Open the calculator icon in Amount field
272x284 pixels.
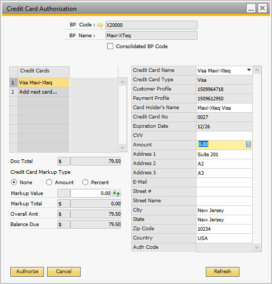[x=248, y=145]
